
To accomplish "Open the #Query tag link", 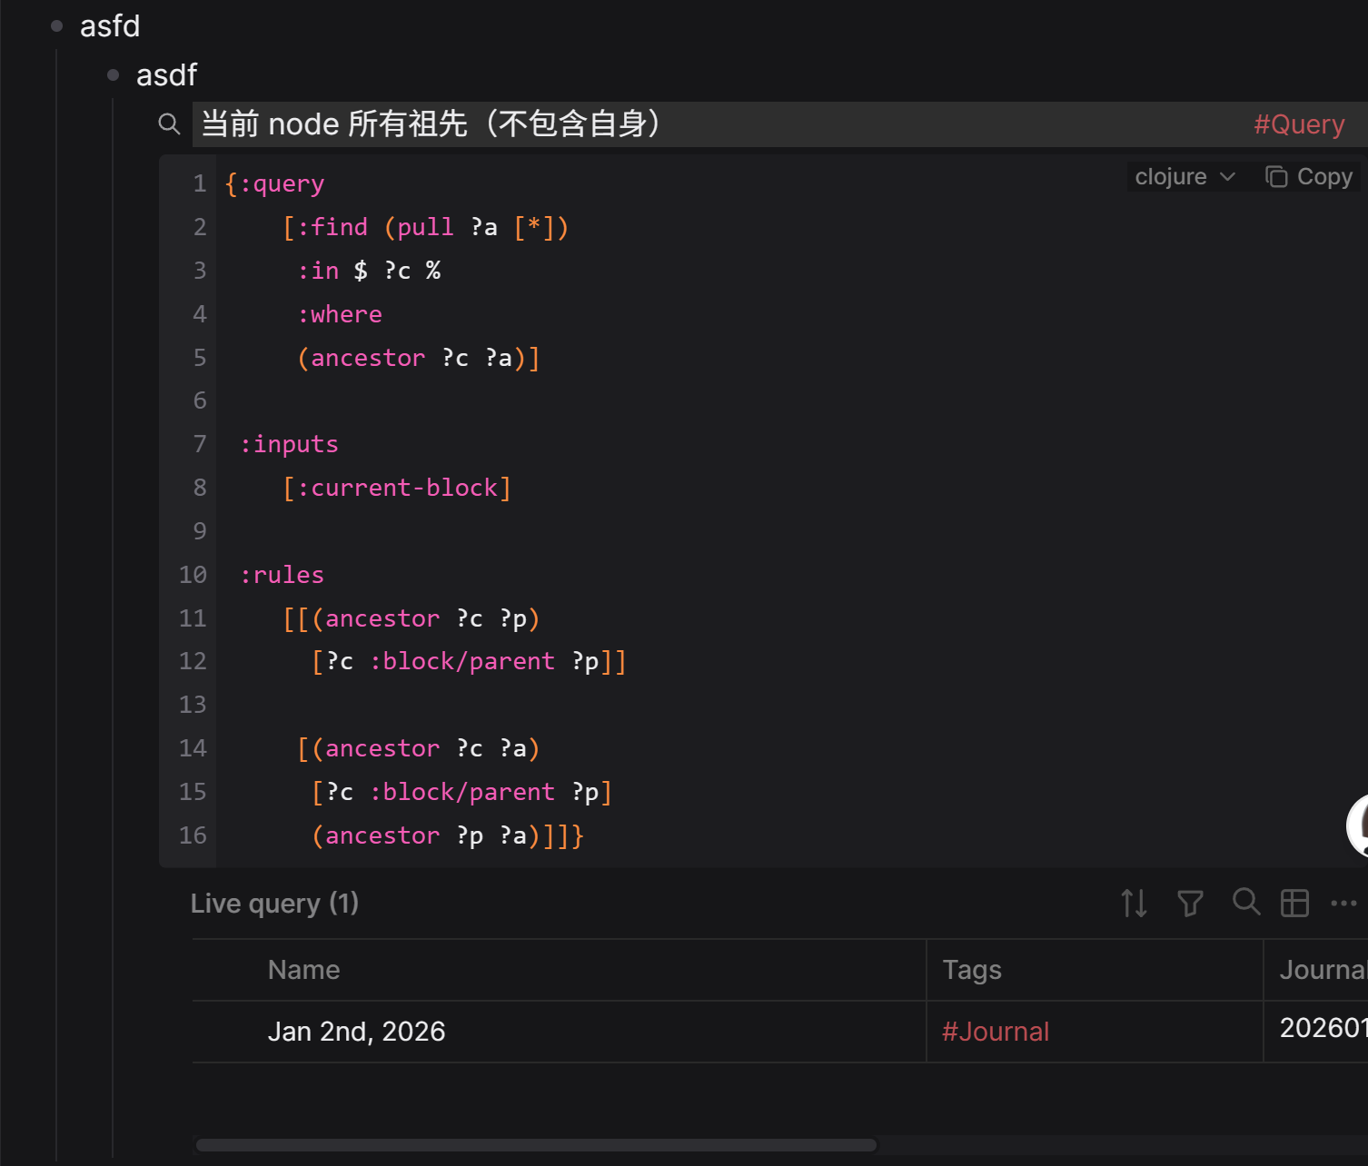I will (x=1298, y=124).
